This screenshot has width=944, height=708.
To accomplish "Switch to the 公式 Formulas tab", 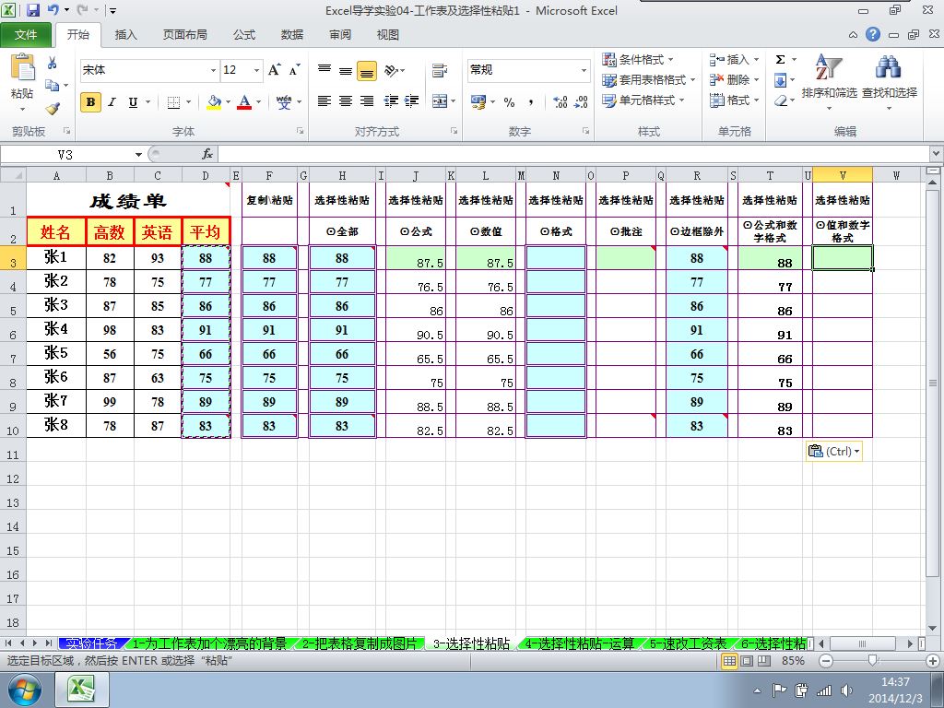I will (243, 35).
